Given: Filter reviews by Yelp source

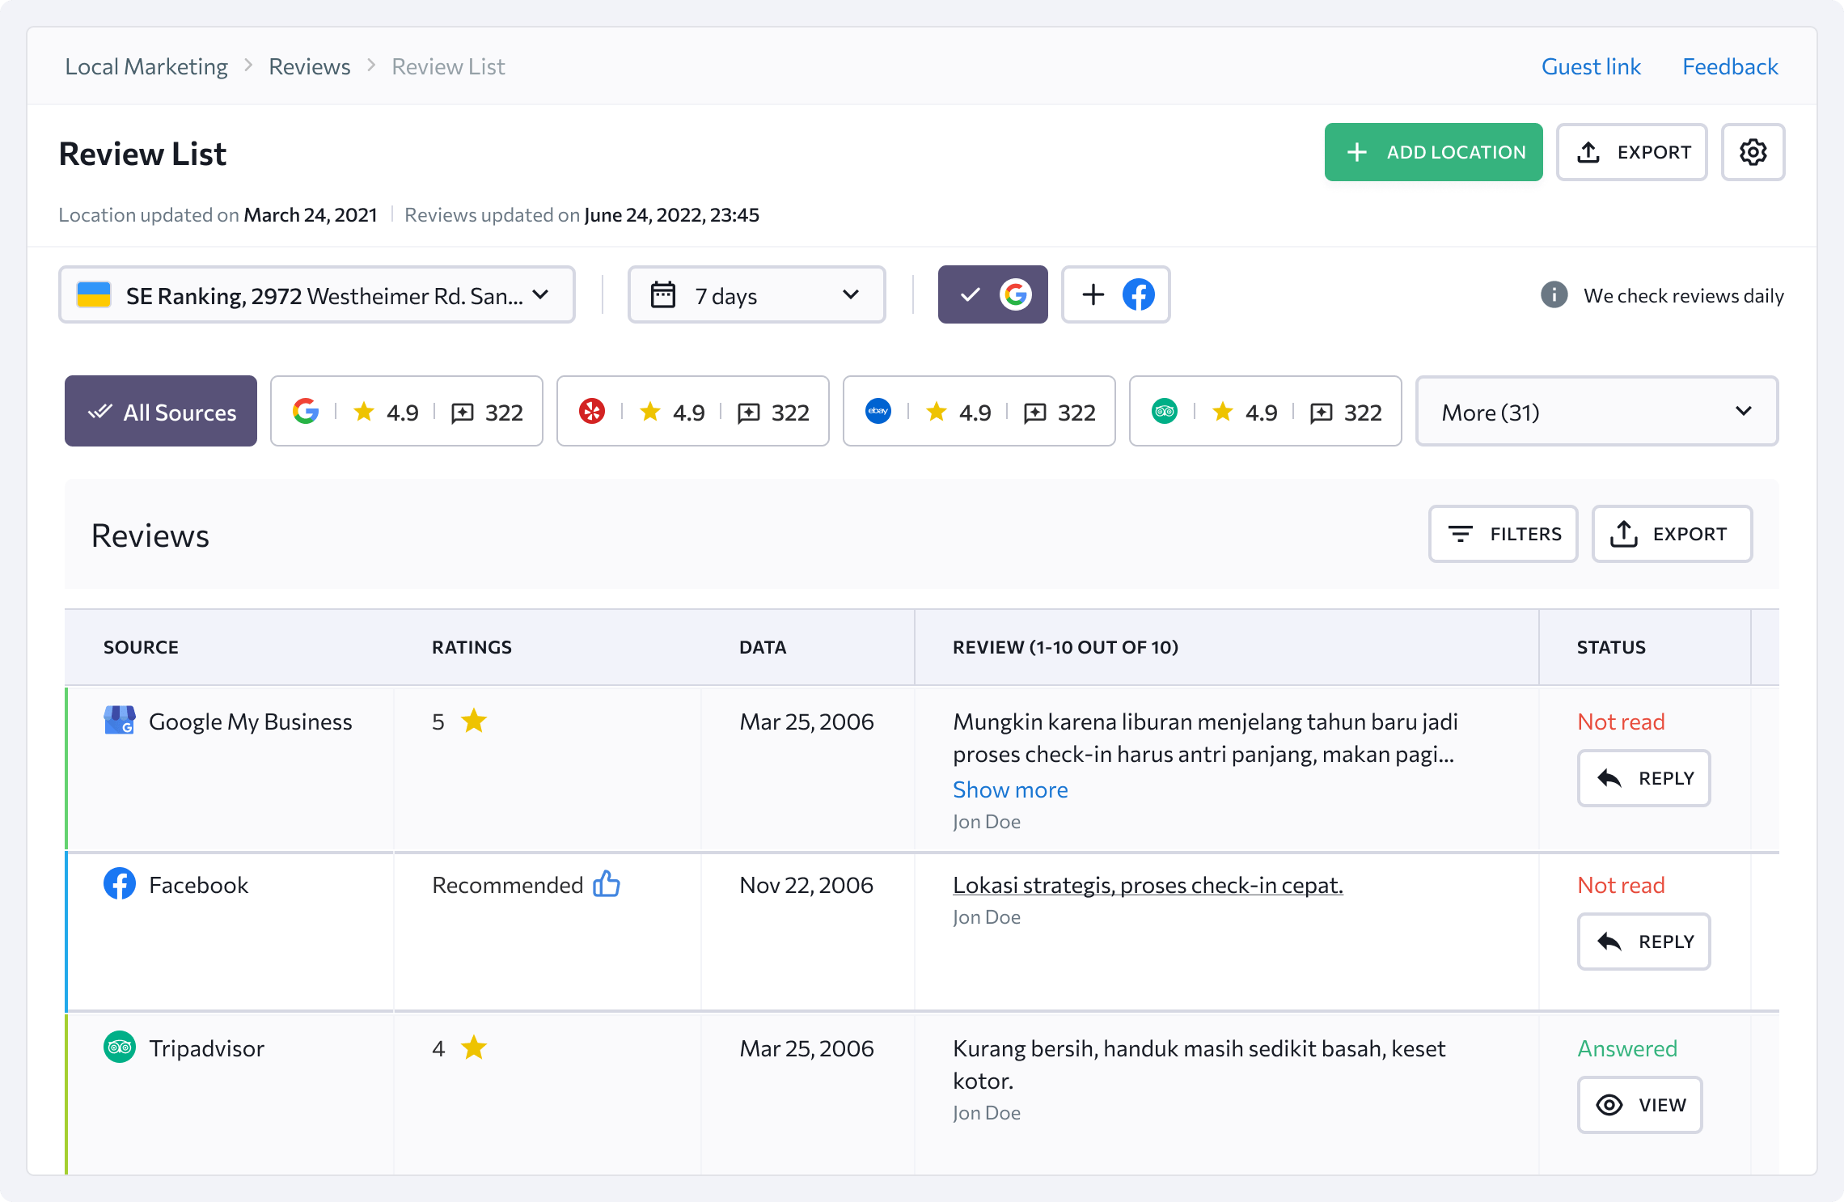Looking at the screenshot, I should click(x=693, y=411).
